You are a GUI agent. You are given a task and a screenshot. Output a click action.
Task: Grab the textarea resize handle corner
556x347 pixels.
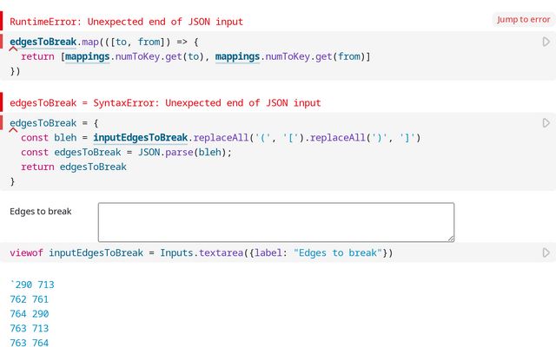(450, 237)
